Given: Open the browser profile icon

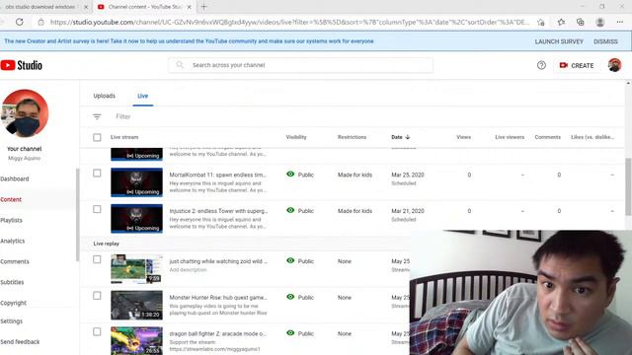Looking at the screenshot, I should coord(599,22).
